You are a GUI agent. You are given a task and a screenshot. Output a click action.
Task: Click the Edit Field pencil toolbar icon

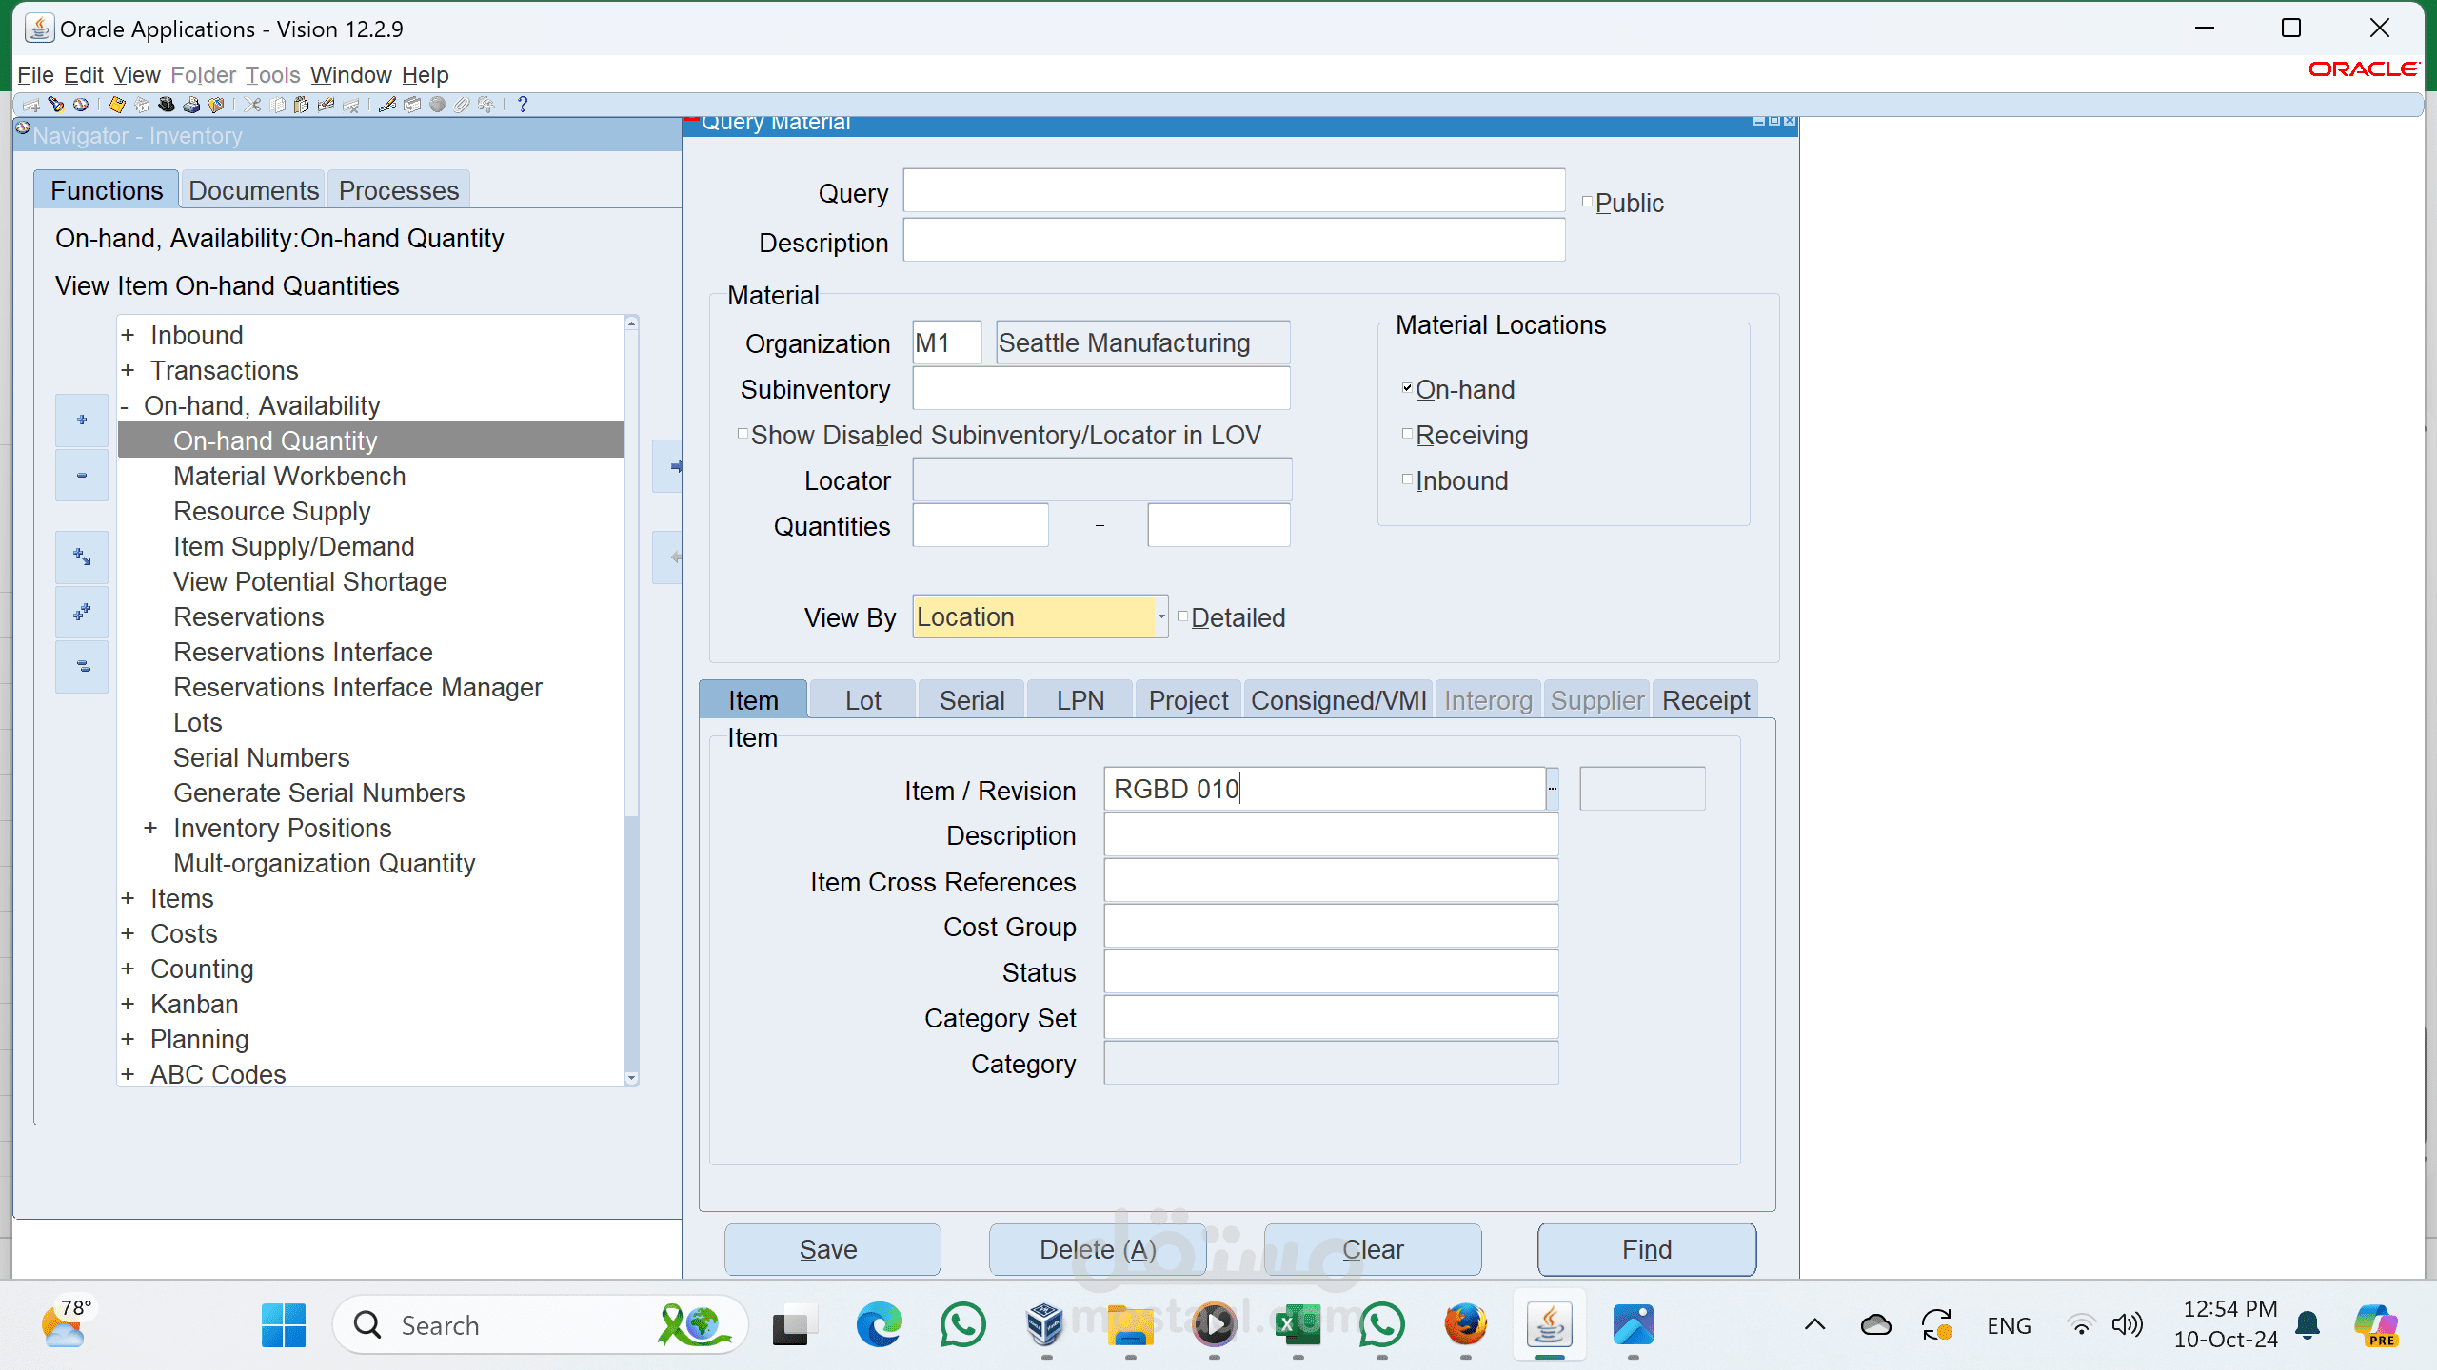coord(387,105)
